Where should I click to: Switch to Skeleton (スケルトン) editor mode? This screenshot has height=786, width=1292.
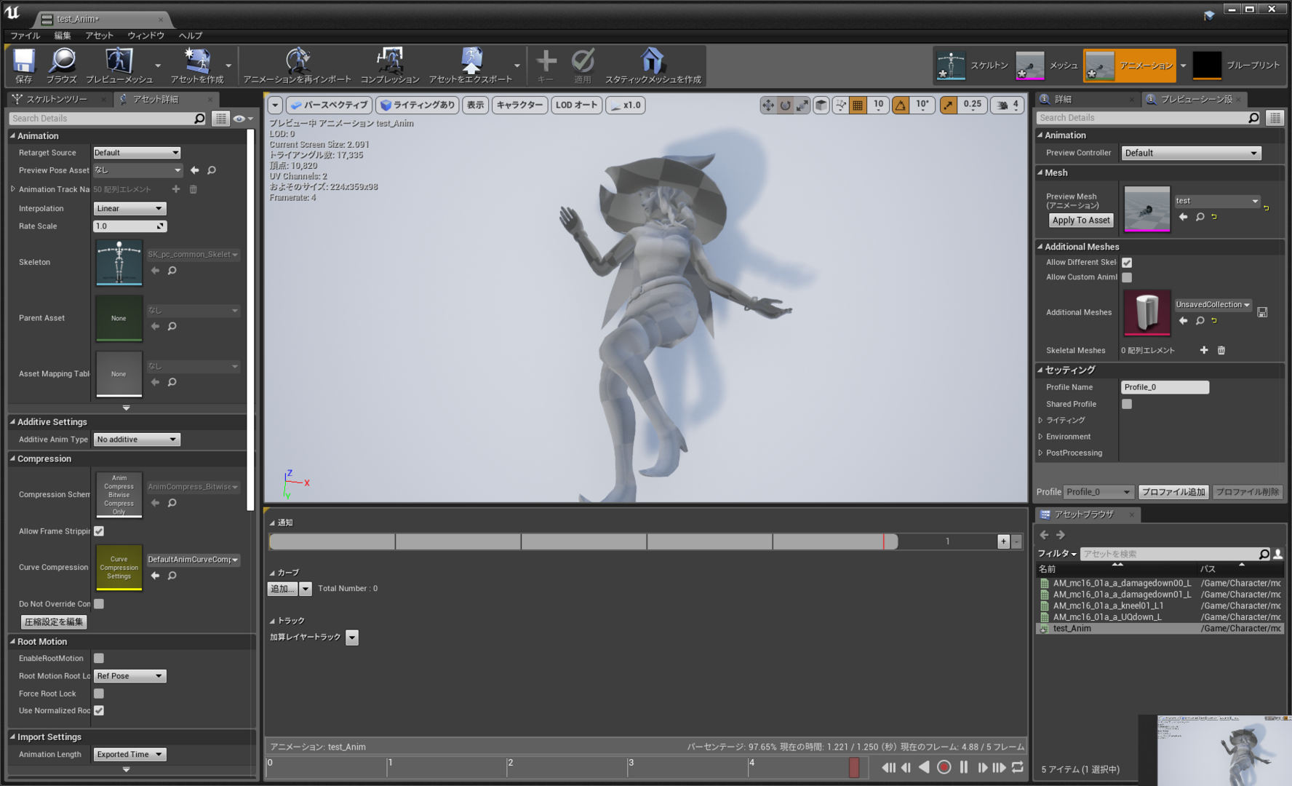click(972, 65)
